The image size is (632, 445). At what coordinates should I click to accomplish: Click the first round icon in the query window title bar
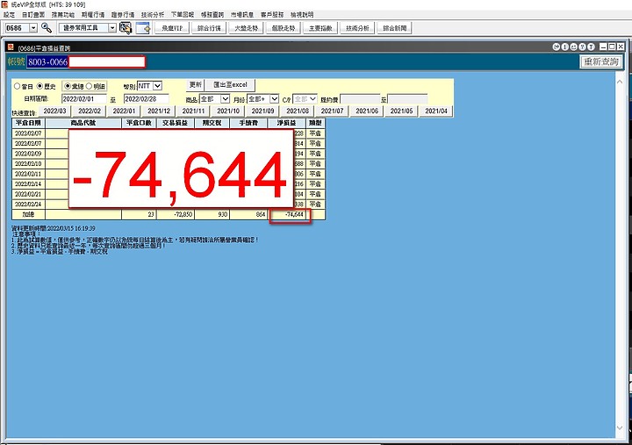557,47
